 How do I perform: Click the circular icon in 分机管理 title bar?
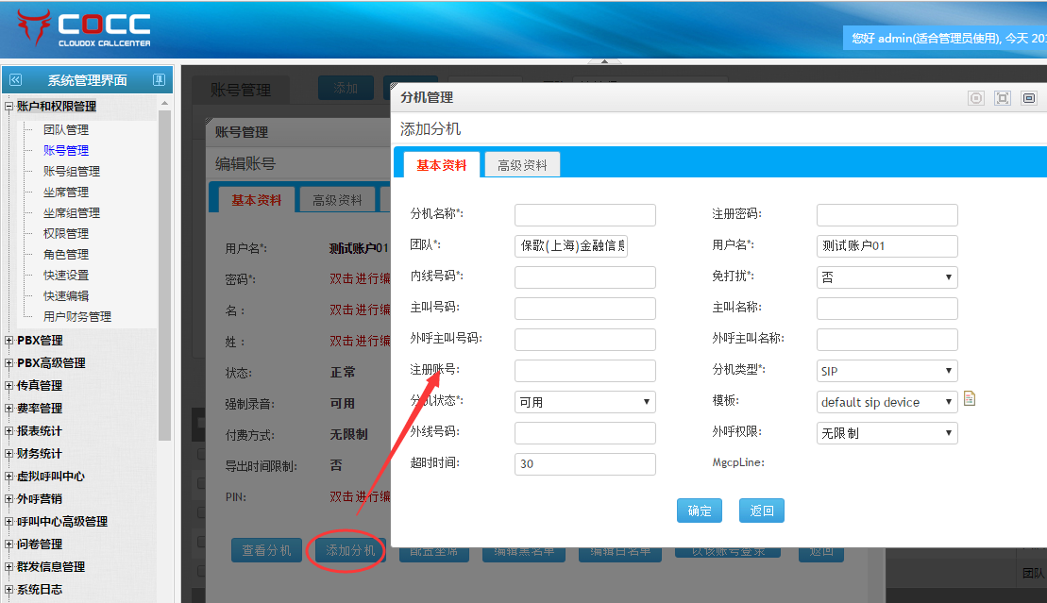click(x=976, y=98)
